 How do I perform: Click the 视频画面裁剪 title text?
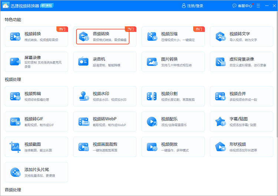coord(105,144)
